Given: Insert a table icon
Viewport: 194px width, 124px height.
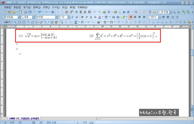Looking at the screenshot, I should coord(109,12).
